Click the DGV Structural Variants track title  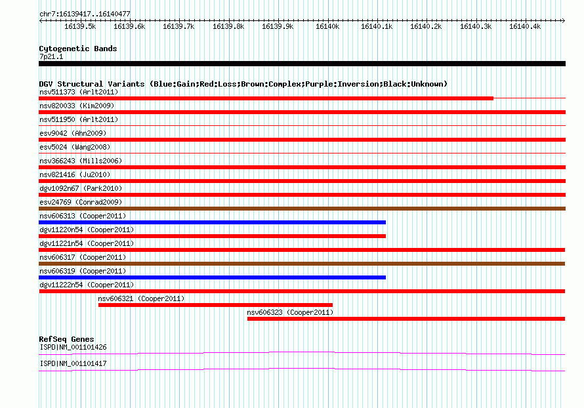pyautogui.click(x=243, y=84)
